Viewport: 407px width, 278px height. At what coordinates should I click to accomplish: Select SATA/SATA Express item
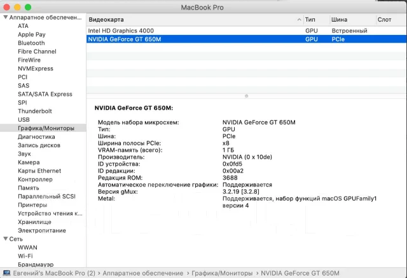pyautogui.click(x=45, y=95)
